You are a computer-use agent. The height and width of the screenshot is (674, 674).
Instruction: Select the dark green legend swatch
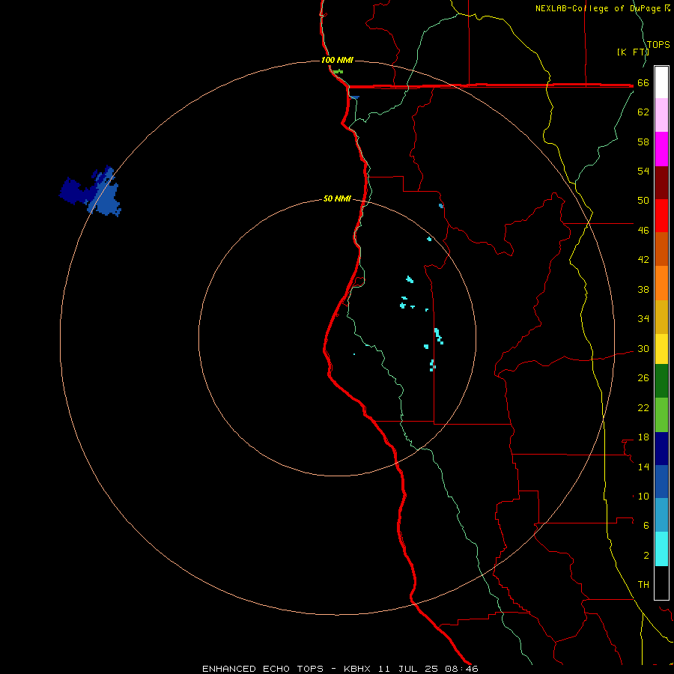coord(661,381)
